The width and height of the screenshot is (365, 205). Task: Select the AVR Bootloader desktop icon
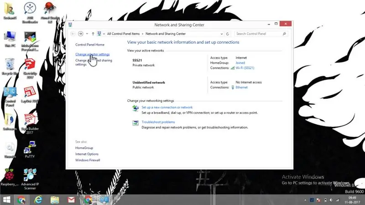(x=30, y=13)
